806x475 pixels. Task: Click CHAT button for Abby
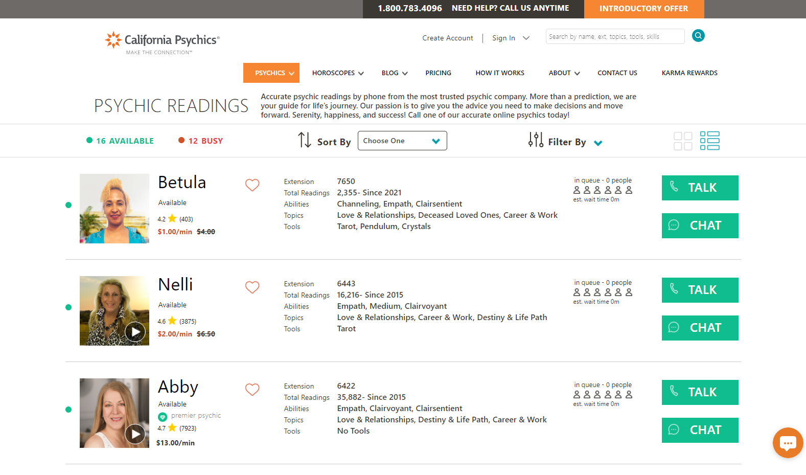pyautogui.click(x=700, y=430)
